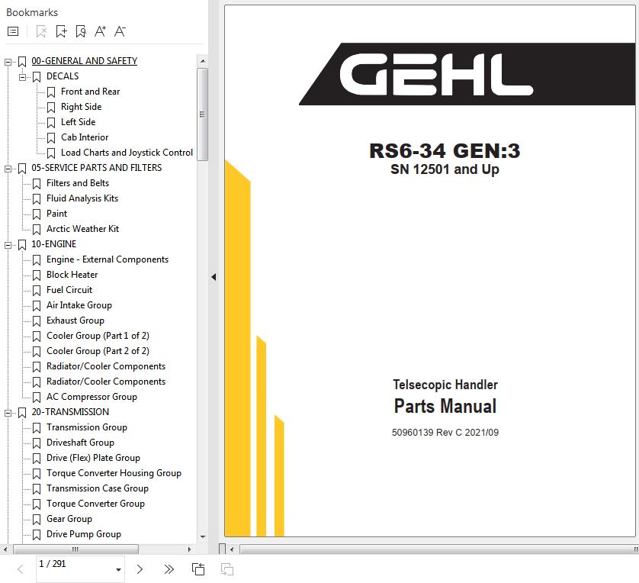Click the 50960139 Rev C 2021/09 text
The image size is (639, 583).
coord(445,432)
